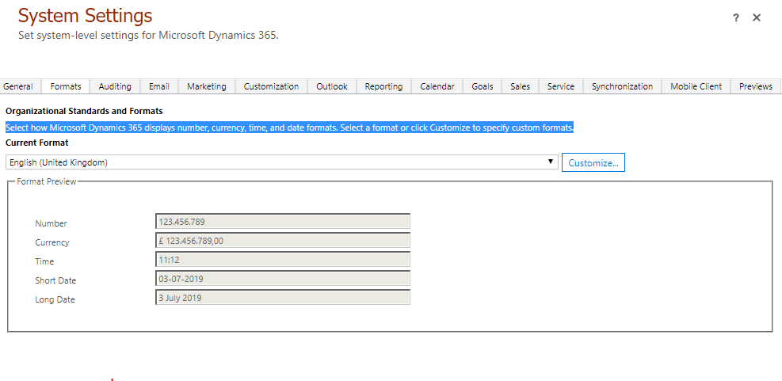Open the Reporting tab
Screen dimensions: 782x381
click(x=383, y=86)
